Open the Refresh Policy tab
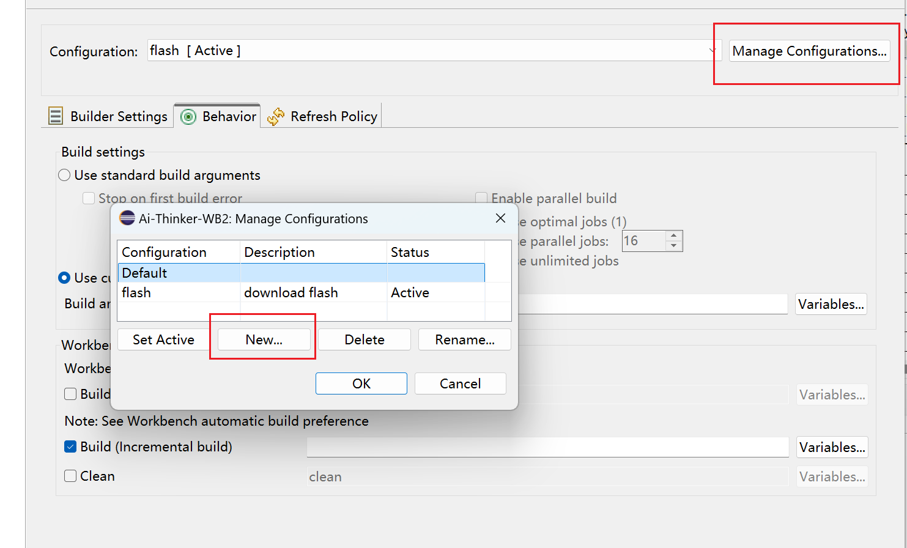907x548 pixels. (322, 116)
